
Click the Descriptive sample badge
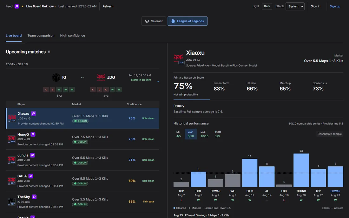pos(329,134)
